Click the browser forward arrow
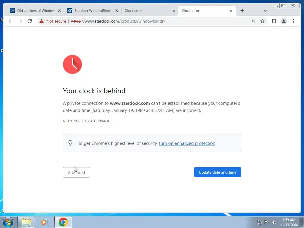This screenshot has width=304, height=228. pos(20,21)
